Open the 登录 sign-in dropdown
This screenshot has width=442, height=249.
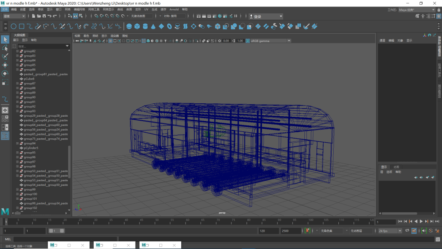coord(266,16)
